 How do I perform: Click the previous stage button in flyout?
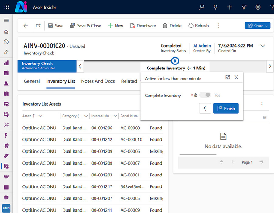[x=205, y=108]
